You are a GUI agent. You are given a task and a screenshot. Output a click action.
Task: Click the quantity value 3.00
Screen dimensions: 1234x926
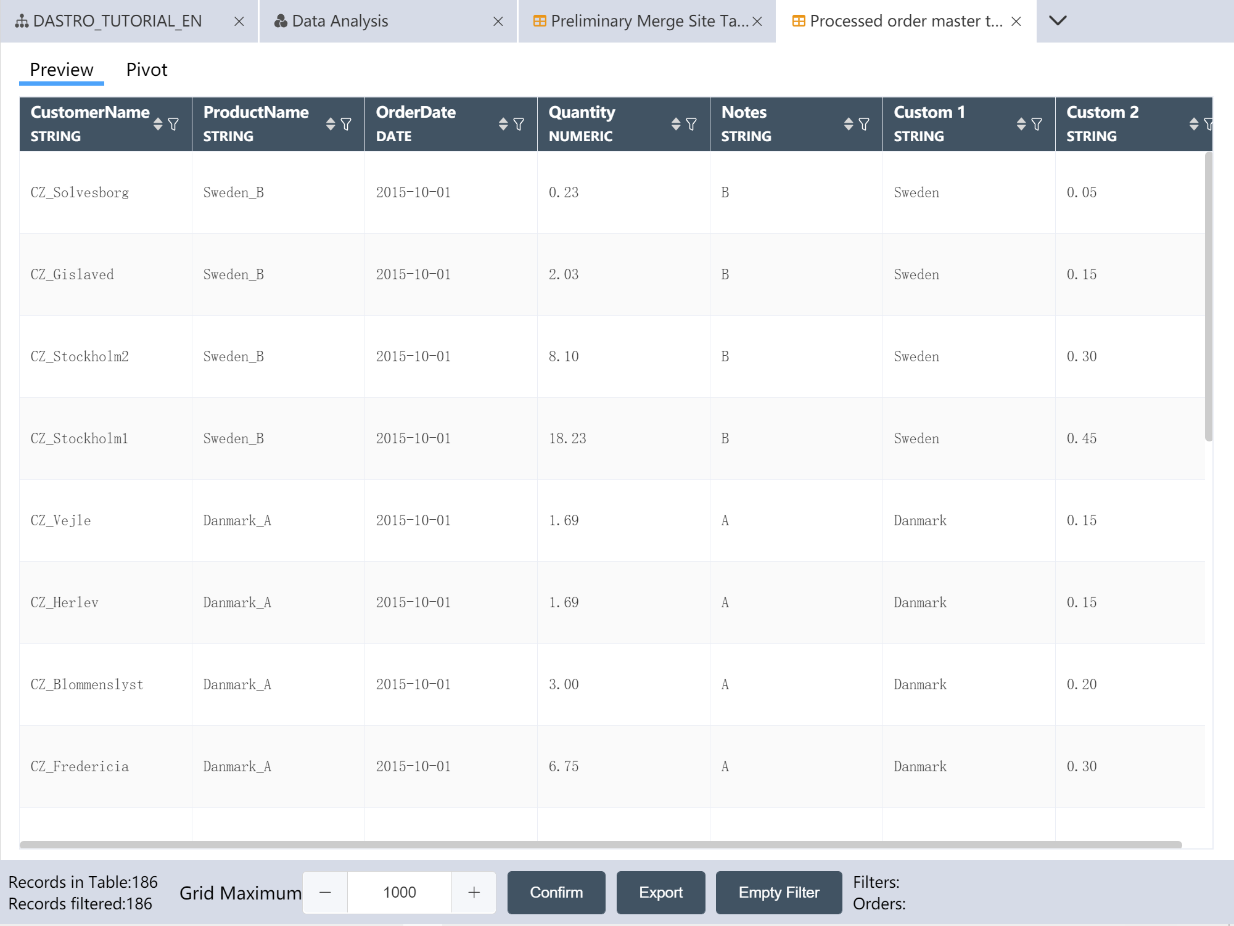[x=564, y=684]
